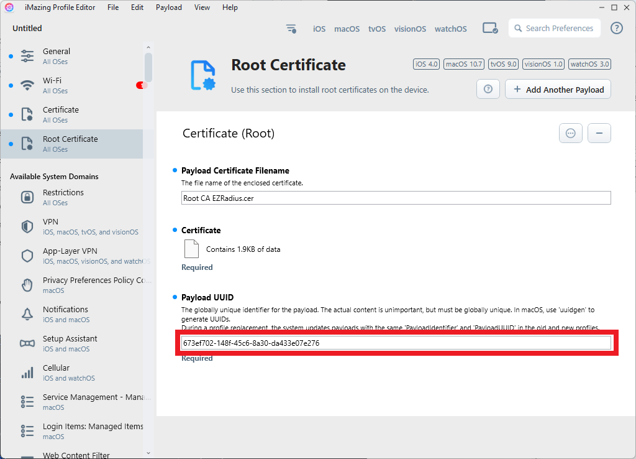Click the Login Items list icon
This screenshot has height=459, width=636.
pyautogui.click(x=27, y=432)
